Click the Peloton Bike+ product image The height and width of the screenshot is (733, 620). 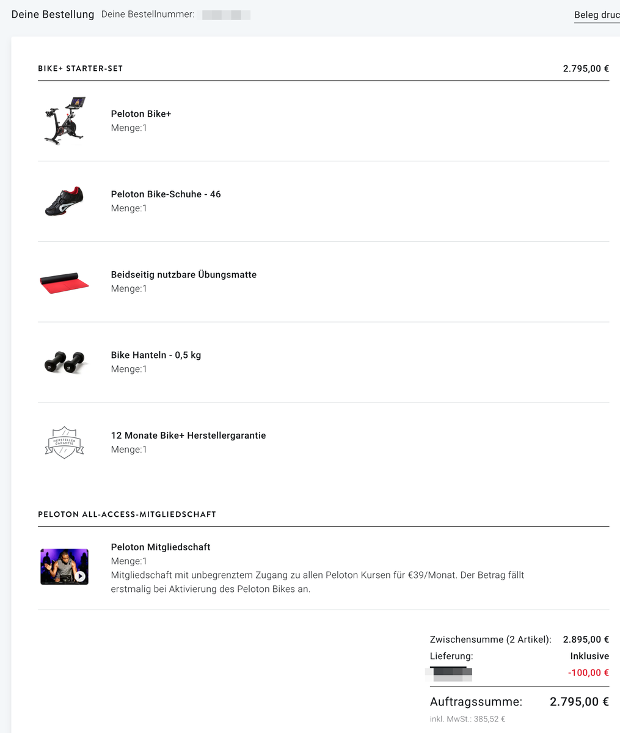click(64, 120)
